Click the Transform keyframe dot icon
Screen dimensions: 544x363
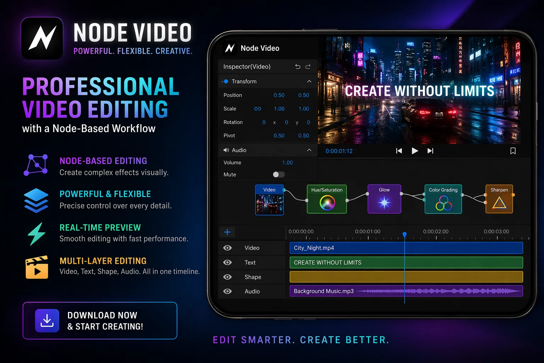click(x=226, y=82)
